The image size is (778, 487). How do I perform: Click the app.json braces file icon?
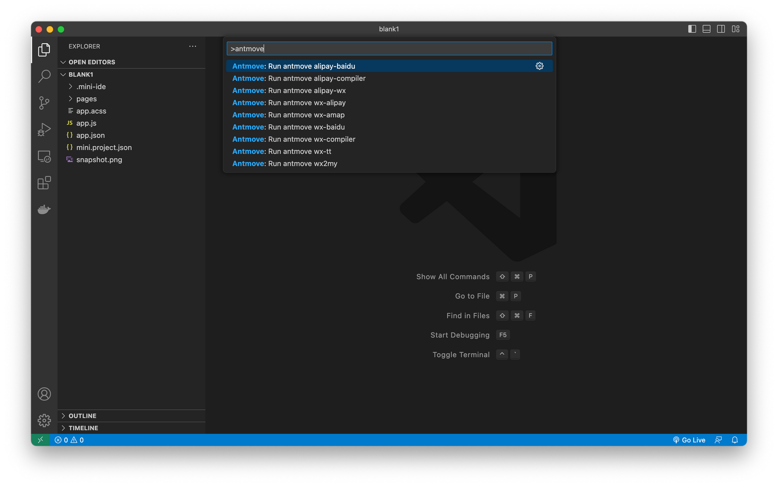click(x=70, y=135)
